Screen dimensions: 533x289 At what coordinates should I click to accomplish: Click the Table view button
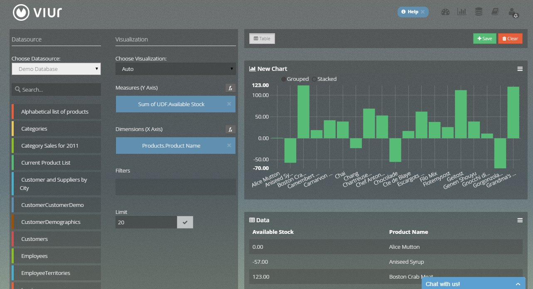(x=262, y=39)
